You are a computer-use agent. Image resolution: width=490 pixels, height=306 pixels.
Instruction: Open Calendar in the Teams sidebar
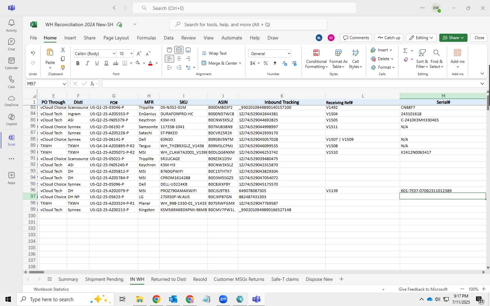(x=11, y=63)
